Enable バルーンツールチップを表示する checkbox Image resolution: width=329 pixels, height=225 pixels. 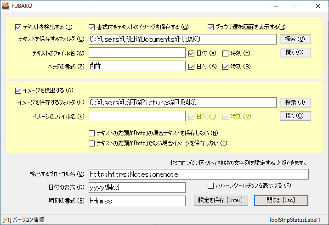[211, 186]
